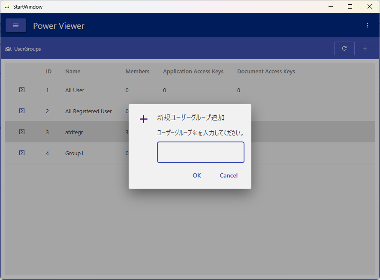Click the UserGroups people icon
The image size is (380, 280).
(x=8, y=49)
